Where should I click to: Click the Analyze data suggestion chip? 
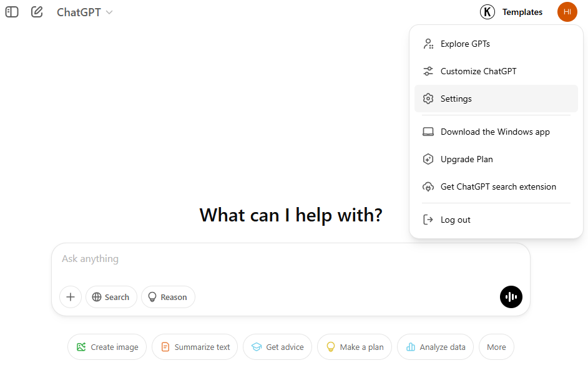(x=435, y=347)
